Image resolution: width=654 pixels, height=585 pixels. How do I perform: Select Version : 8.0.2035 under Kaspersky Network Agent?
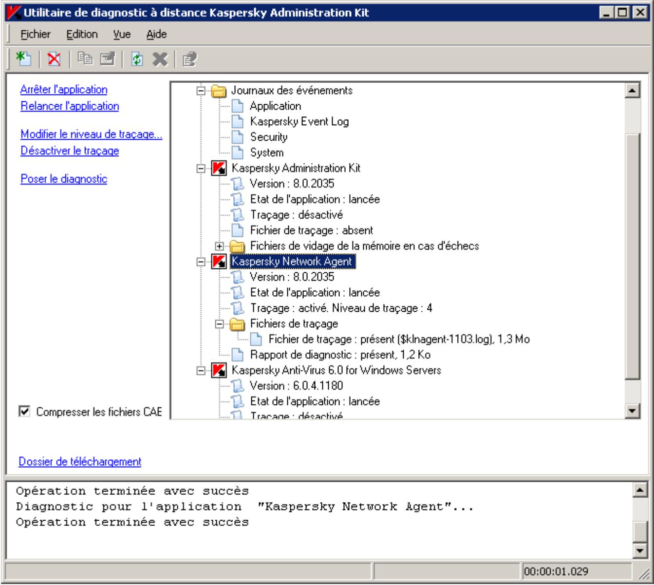point(292,277)
